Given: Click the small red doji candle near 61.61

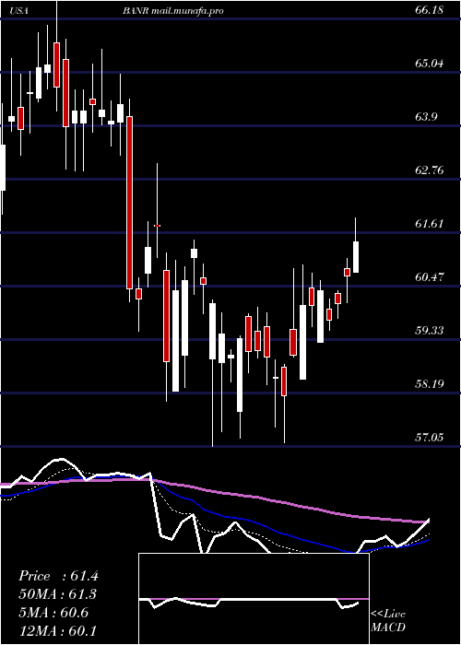Looking at the screenshot, I should [x=157, y=226].
